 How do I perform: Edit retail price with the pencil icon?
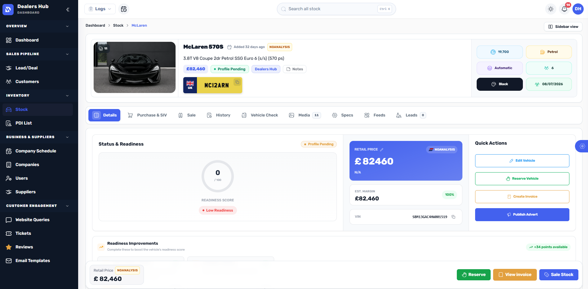coord(382,150)
